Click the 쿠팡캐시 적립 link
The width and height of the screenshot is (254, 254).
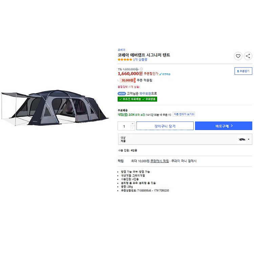pyautogui.click(x=160, y=161)
